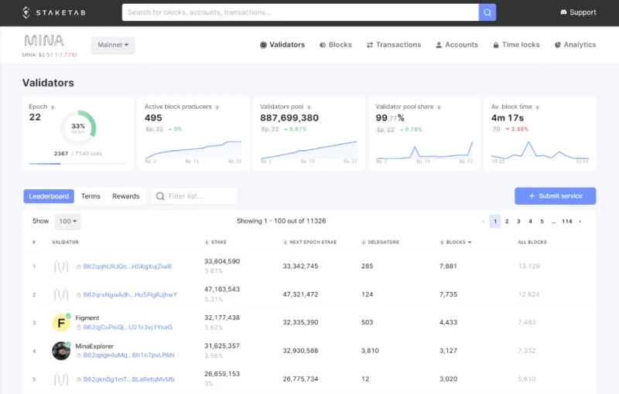Click the Figment validator avatar

(61, 323)
